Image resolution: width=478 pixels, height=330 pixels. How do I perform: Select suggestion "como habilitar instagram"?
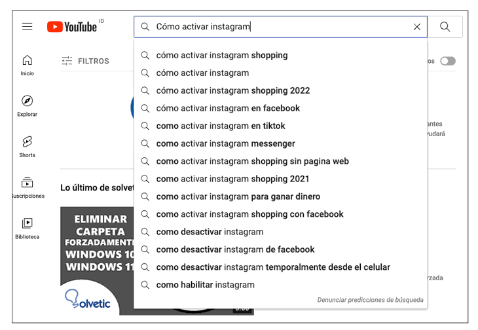point(205,285)
